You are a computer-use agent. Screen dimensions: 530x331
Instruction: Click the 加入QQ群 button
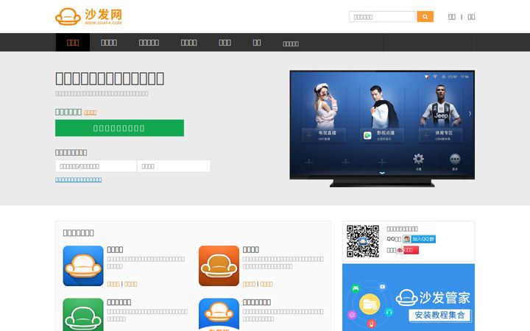[x=419, y=239]
